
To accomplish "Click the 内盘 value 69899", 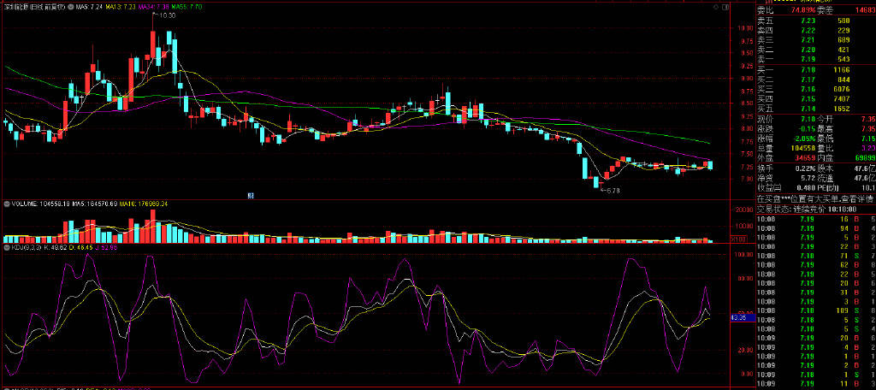I will pyautogui.click(x=865, y=158).
